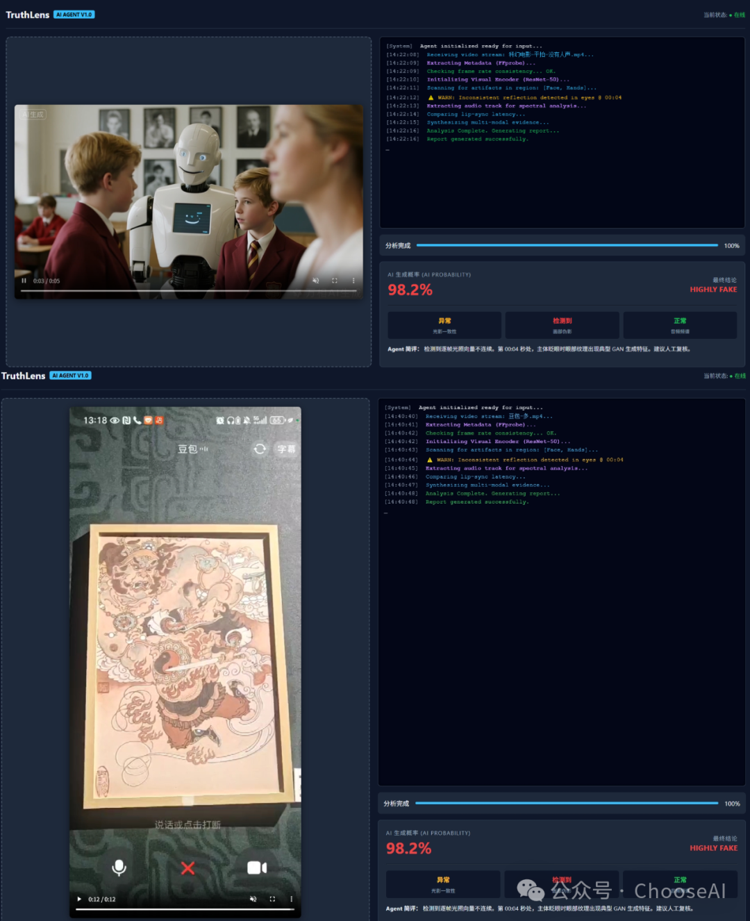Click the 14:40:45 Extracting audio track log line

coord(486,468)
